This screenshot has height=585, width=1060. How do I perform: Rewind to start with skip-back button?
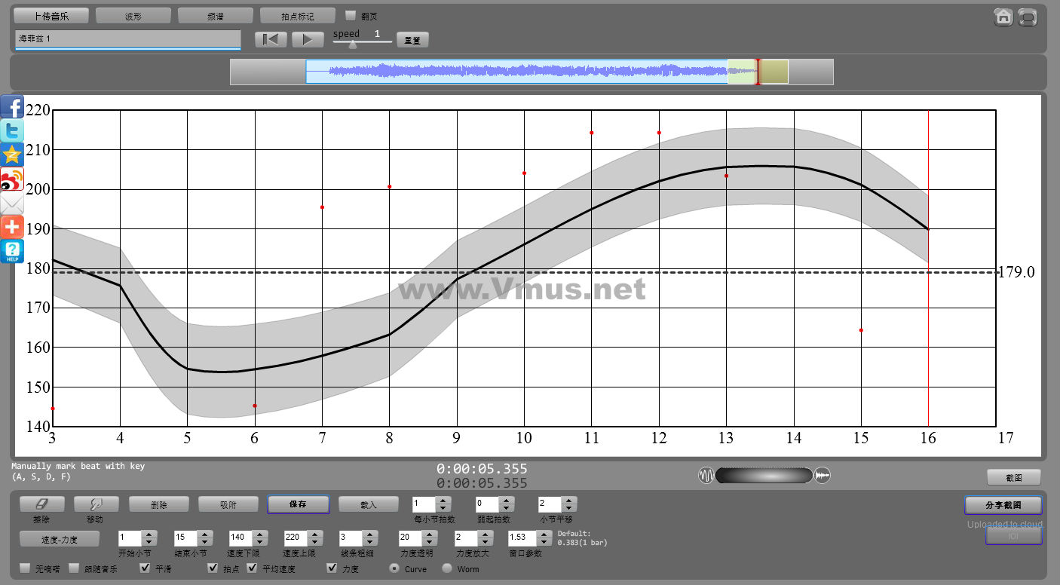coord(271,40)
